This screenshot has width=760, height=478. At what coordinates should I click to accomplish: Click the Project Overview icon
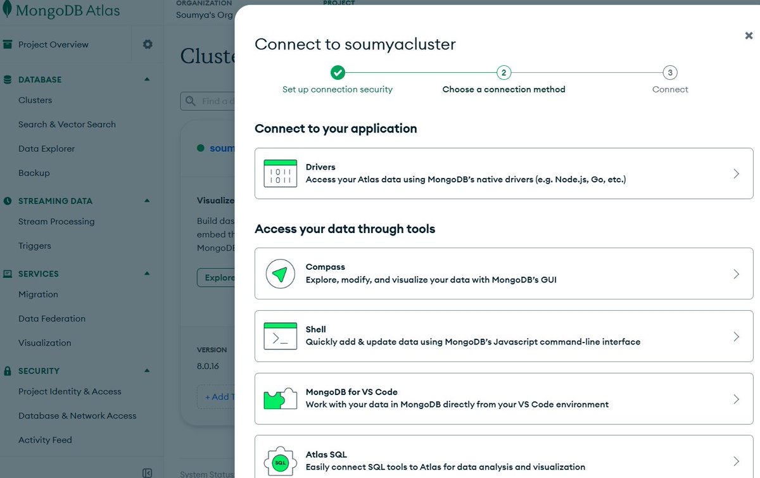pos(8,44)
